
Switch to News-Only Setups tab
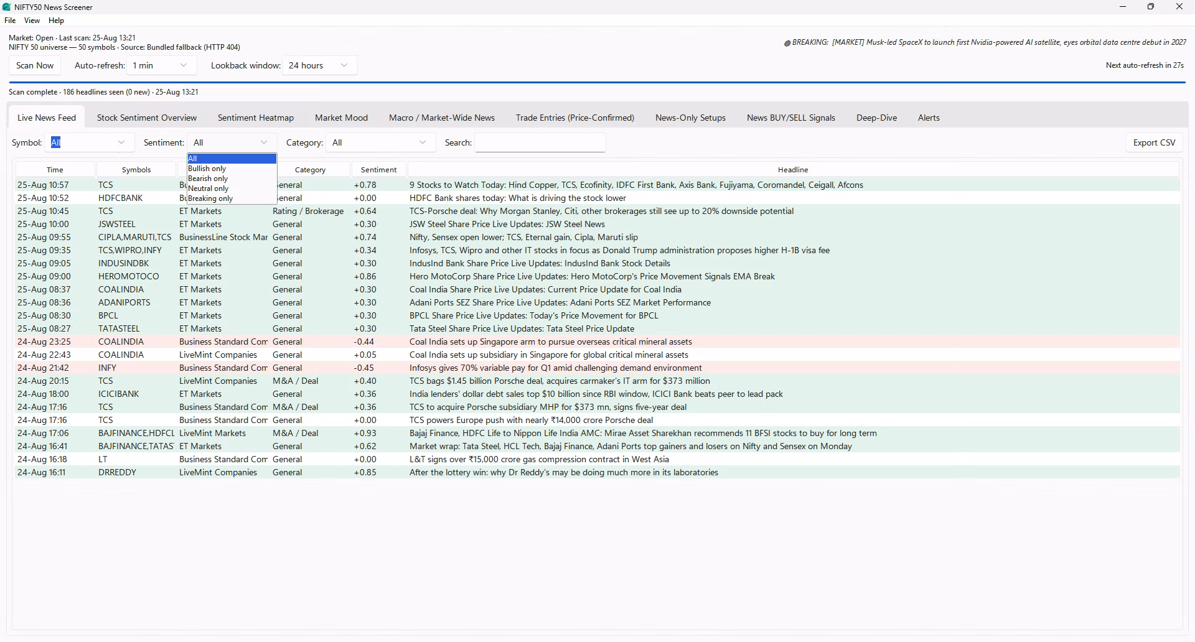tap(690, 118)
